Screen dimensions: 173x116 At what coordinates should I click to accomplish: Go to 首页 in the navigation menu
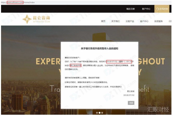tap(103, 21)
